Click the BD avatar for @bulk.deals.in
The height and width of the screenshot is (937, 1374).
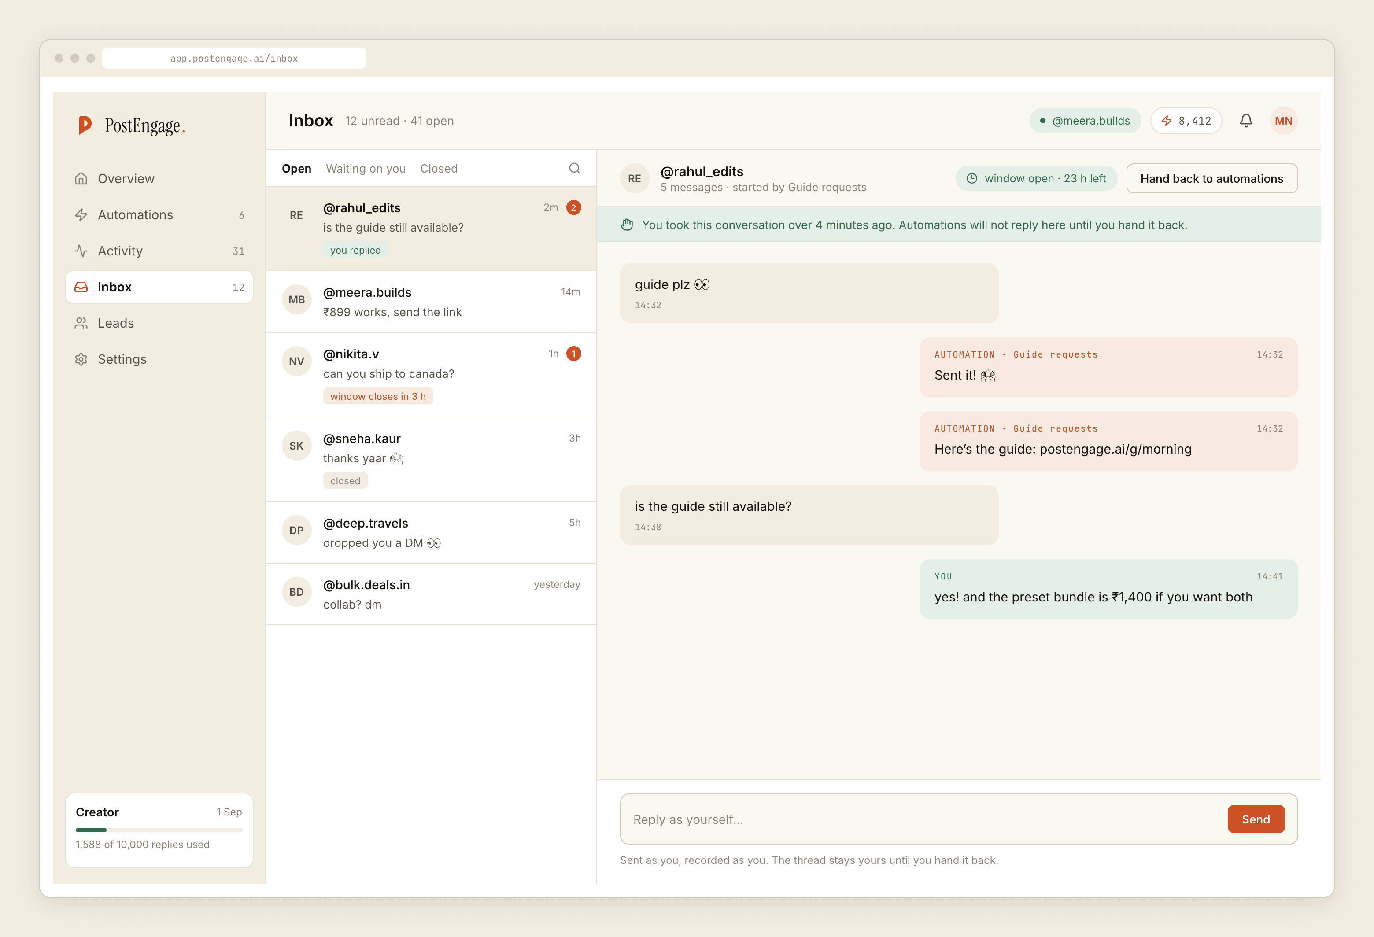tap(296, 592)
